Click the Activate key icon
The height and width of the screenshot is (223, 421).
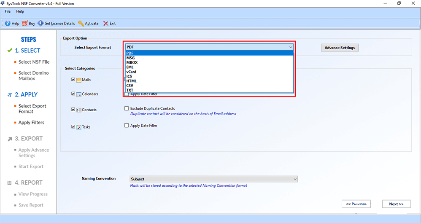[x=81, y=23]
